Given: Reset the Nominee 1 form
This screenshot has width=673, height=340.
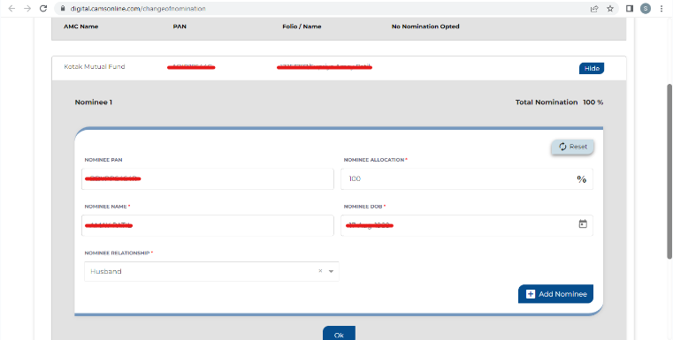Looking at the screenshot, I should point(572,147).
